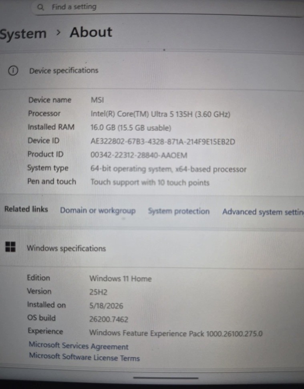Select OS build value 26200.7462

point(109,319)
